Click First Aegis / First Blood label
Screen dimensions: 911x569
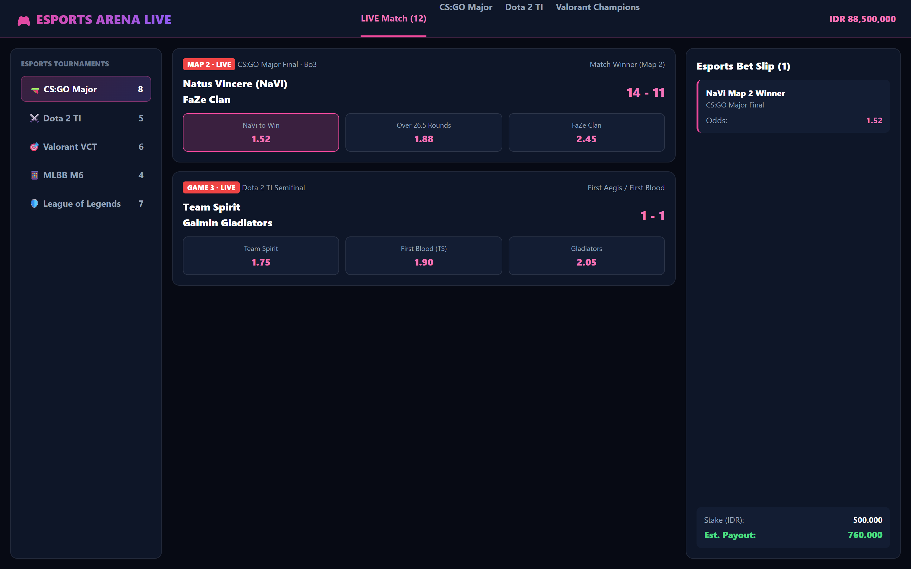tap(626, 188)
